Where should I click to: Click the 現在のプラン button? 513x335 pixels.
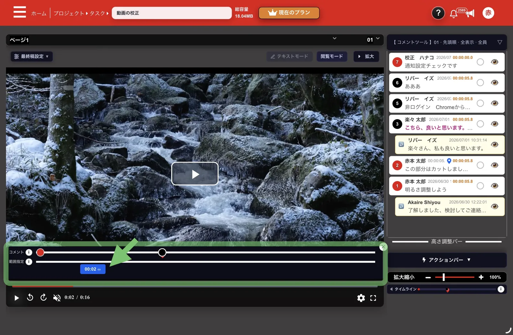coord(289,13)
